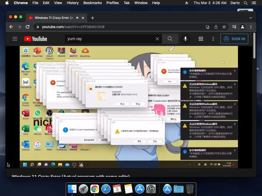Viewport: 262px width, 196px height.
Task: Submit search with the magnifier button
Action: (x=170, y=39)
